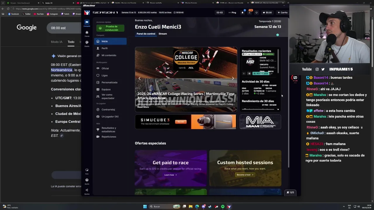Open Personalizada sessions in the sidebar
Image resolution: width=374 pixels, height=210 pixels.
point(110,83)
